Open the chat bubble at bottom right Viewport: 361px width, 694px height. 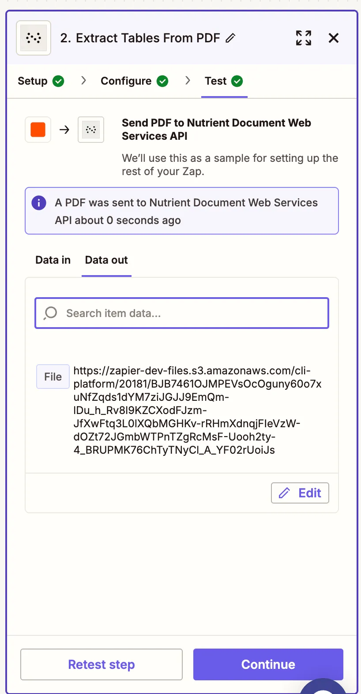point(323,688)
